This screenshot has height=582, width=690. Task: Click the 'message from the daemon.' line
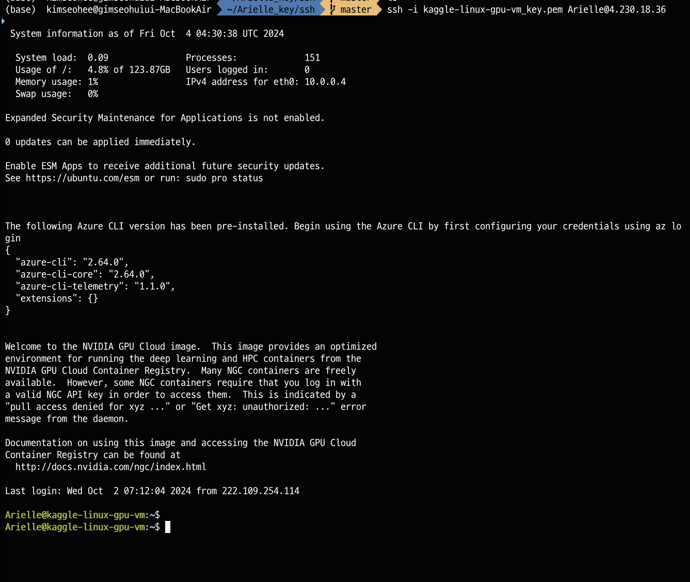[x=67, y=419]
